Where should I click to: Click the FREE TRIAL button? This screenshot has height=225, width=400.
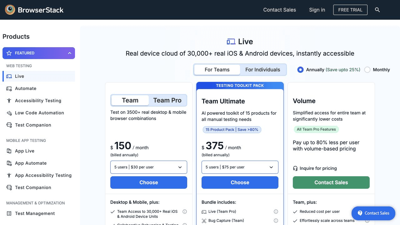pos(350,10)
